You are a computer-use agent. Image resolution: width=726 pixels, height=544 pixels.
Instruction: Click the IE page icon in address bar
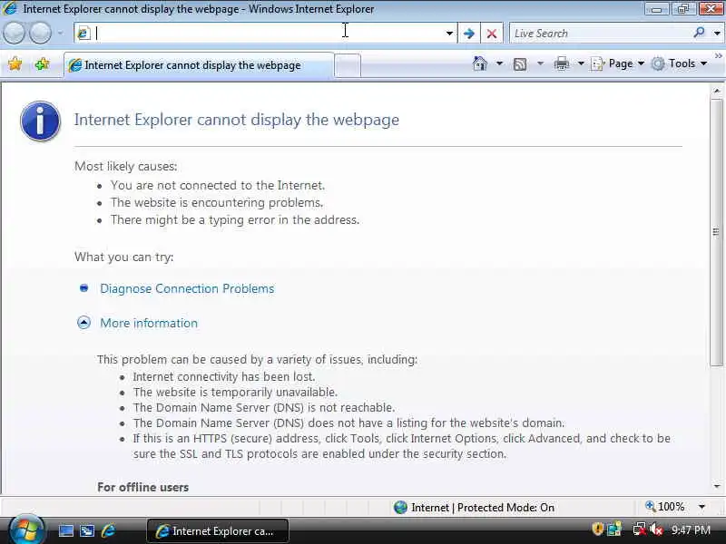pos(83,34)
